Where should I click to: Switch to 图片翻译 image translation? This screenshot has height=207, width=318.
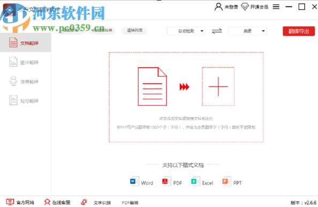[x=25, y=62]
